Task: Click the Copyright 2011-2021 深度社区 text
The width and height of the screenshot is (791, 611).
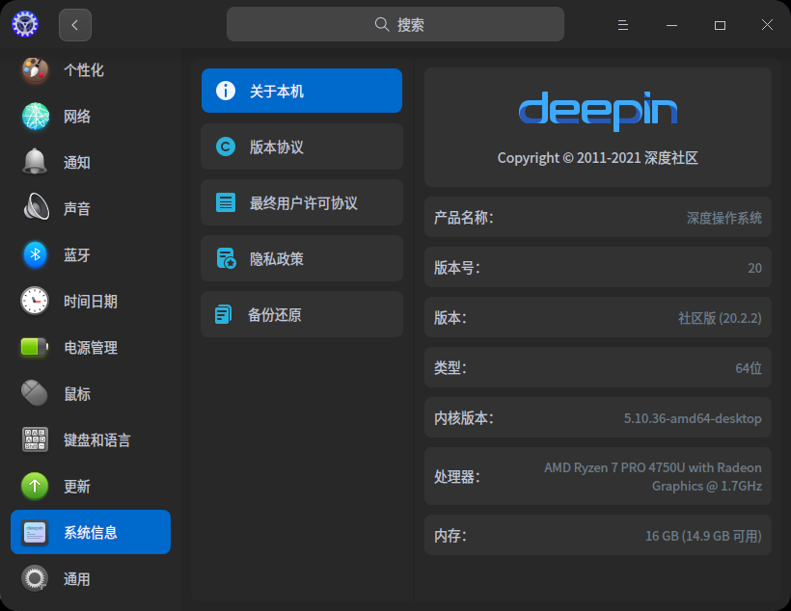Action: [598, 158]
